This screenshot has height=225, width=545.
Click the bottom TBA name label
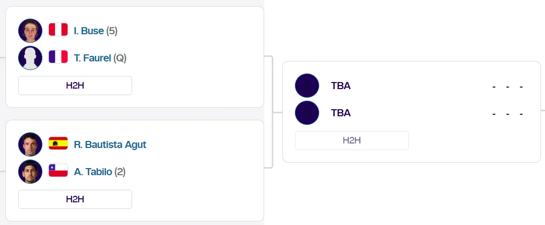(x=341, y=113)
